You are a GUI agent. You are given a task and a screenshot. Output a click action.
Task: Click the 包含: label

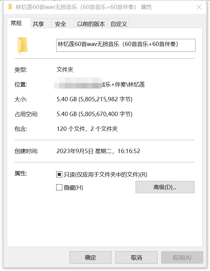(x=21, y=129)
